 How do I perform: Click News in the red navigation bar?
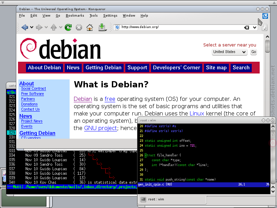pos(73,68)
